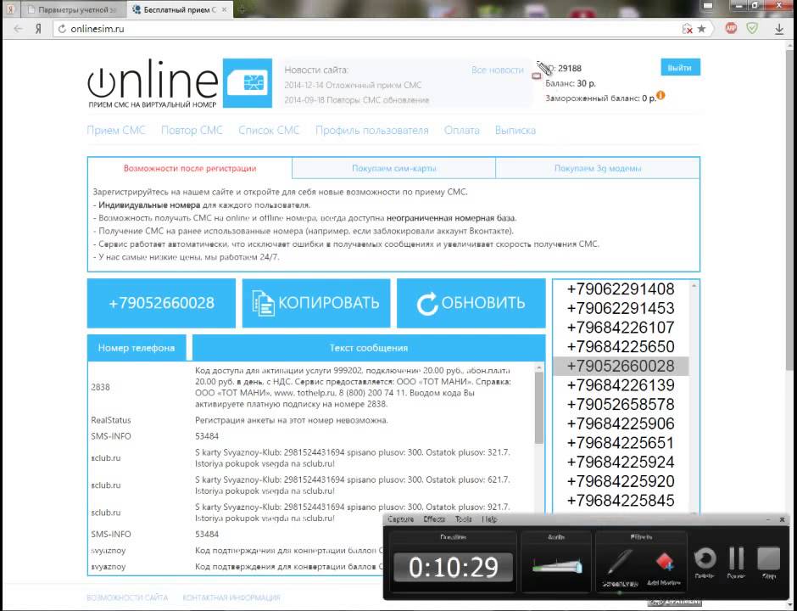Open the Повтор СМС navigation link

[x=192, y=130]
